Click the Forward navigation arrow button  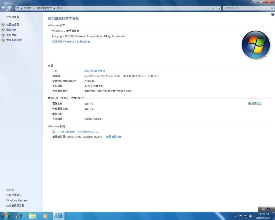(9, 8)
